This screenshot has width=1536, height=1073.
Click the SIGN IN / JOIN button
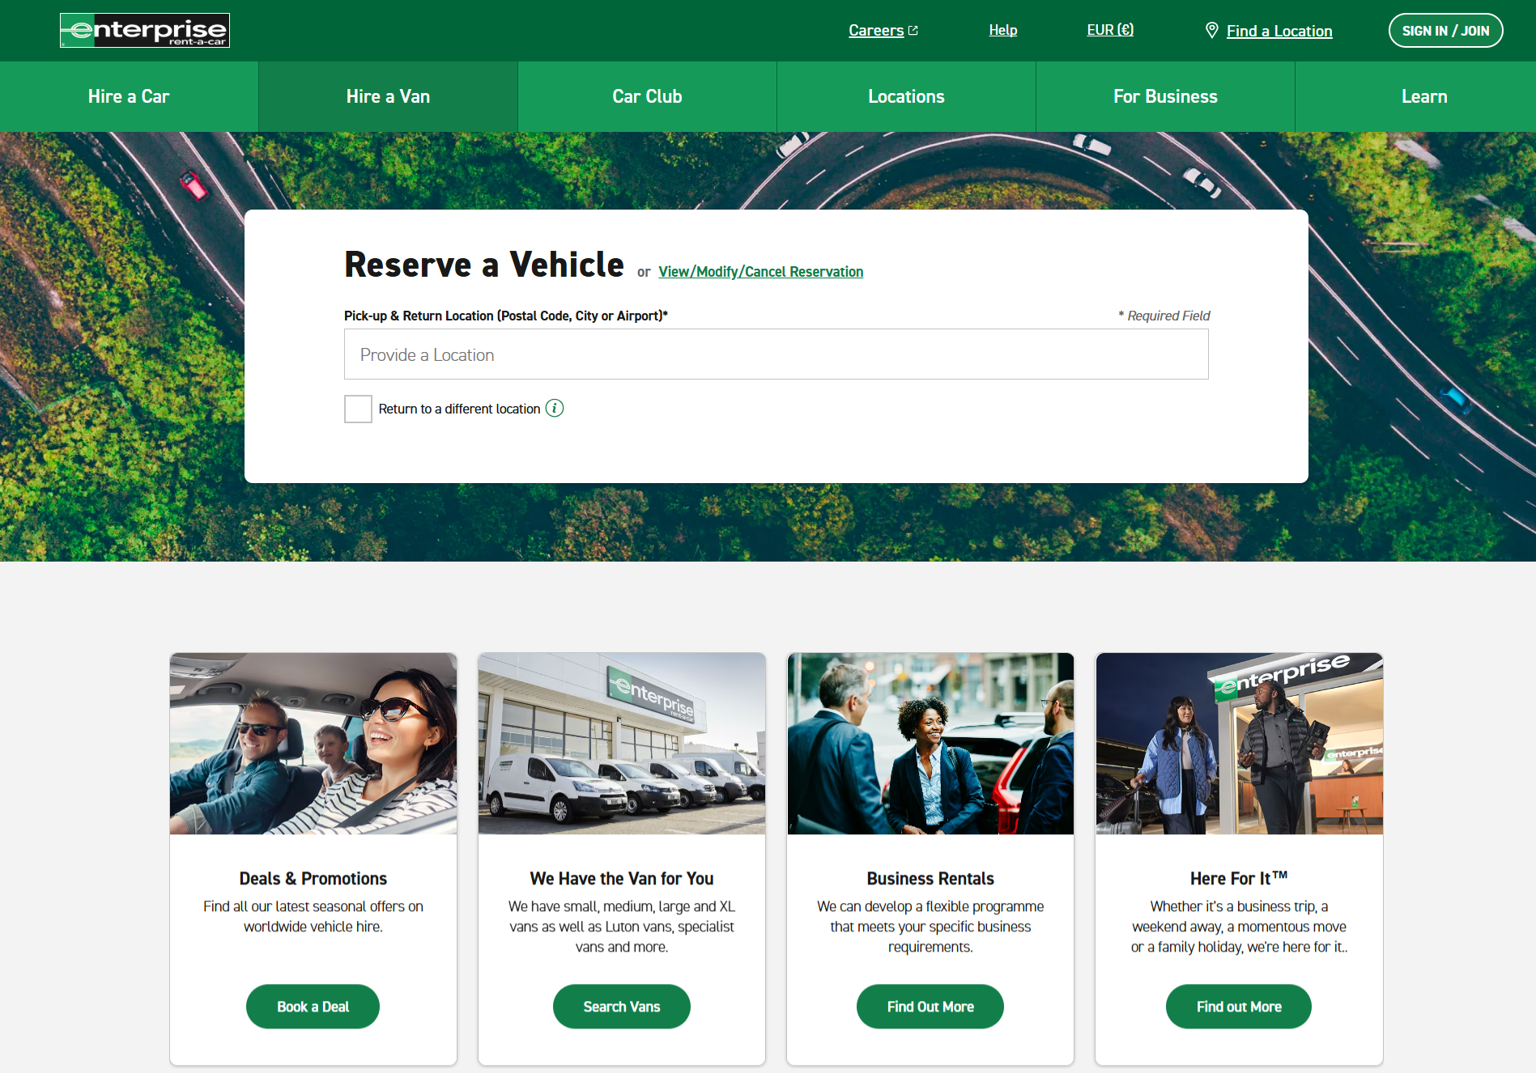(1445, 30)
